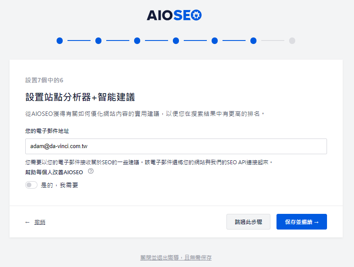The width and height of the screenshot is (354, 267).
Task: Click the email address input field
Action: 176,146
